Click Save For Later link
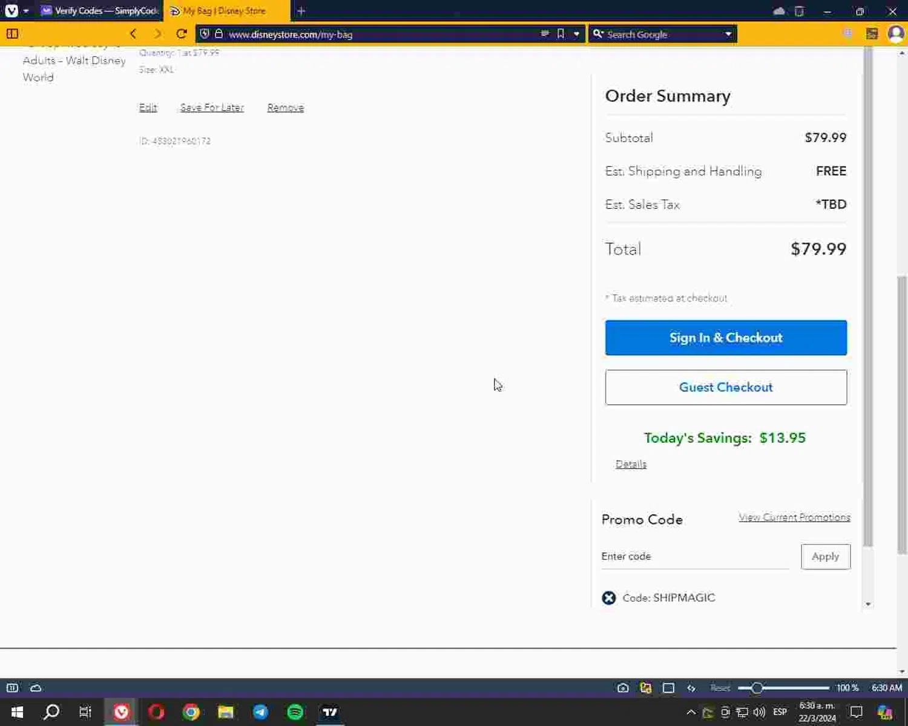This screenshot has width=908, height=726. (x=212, y=107)
